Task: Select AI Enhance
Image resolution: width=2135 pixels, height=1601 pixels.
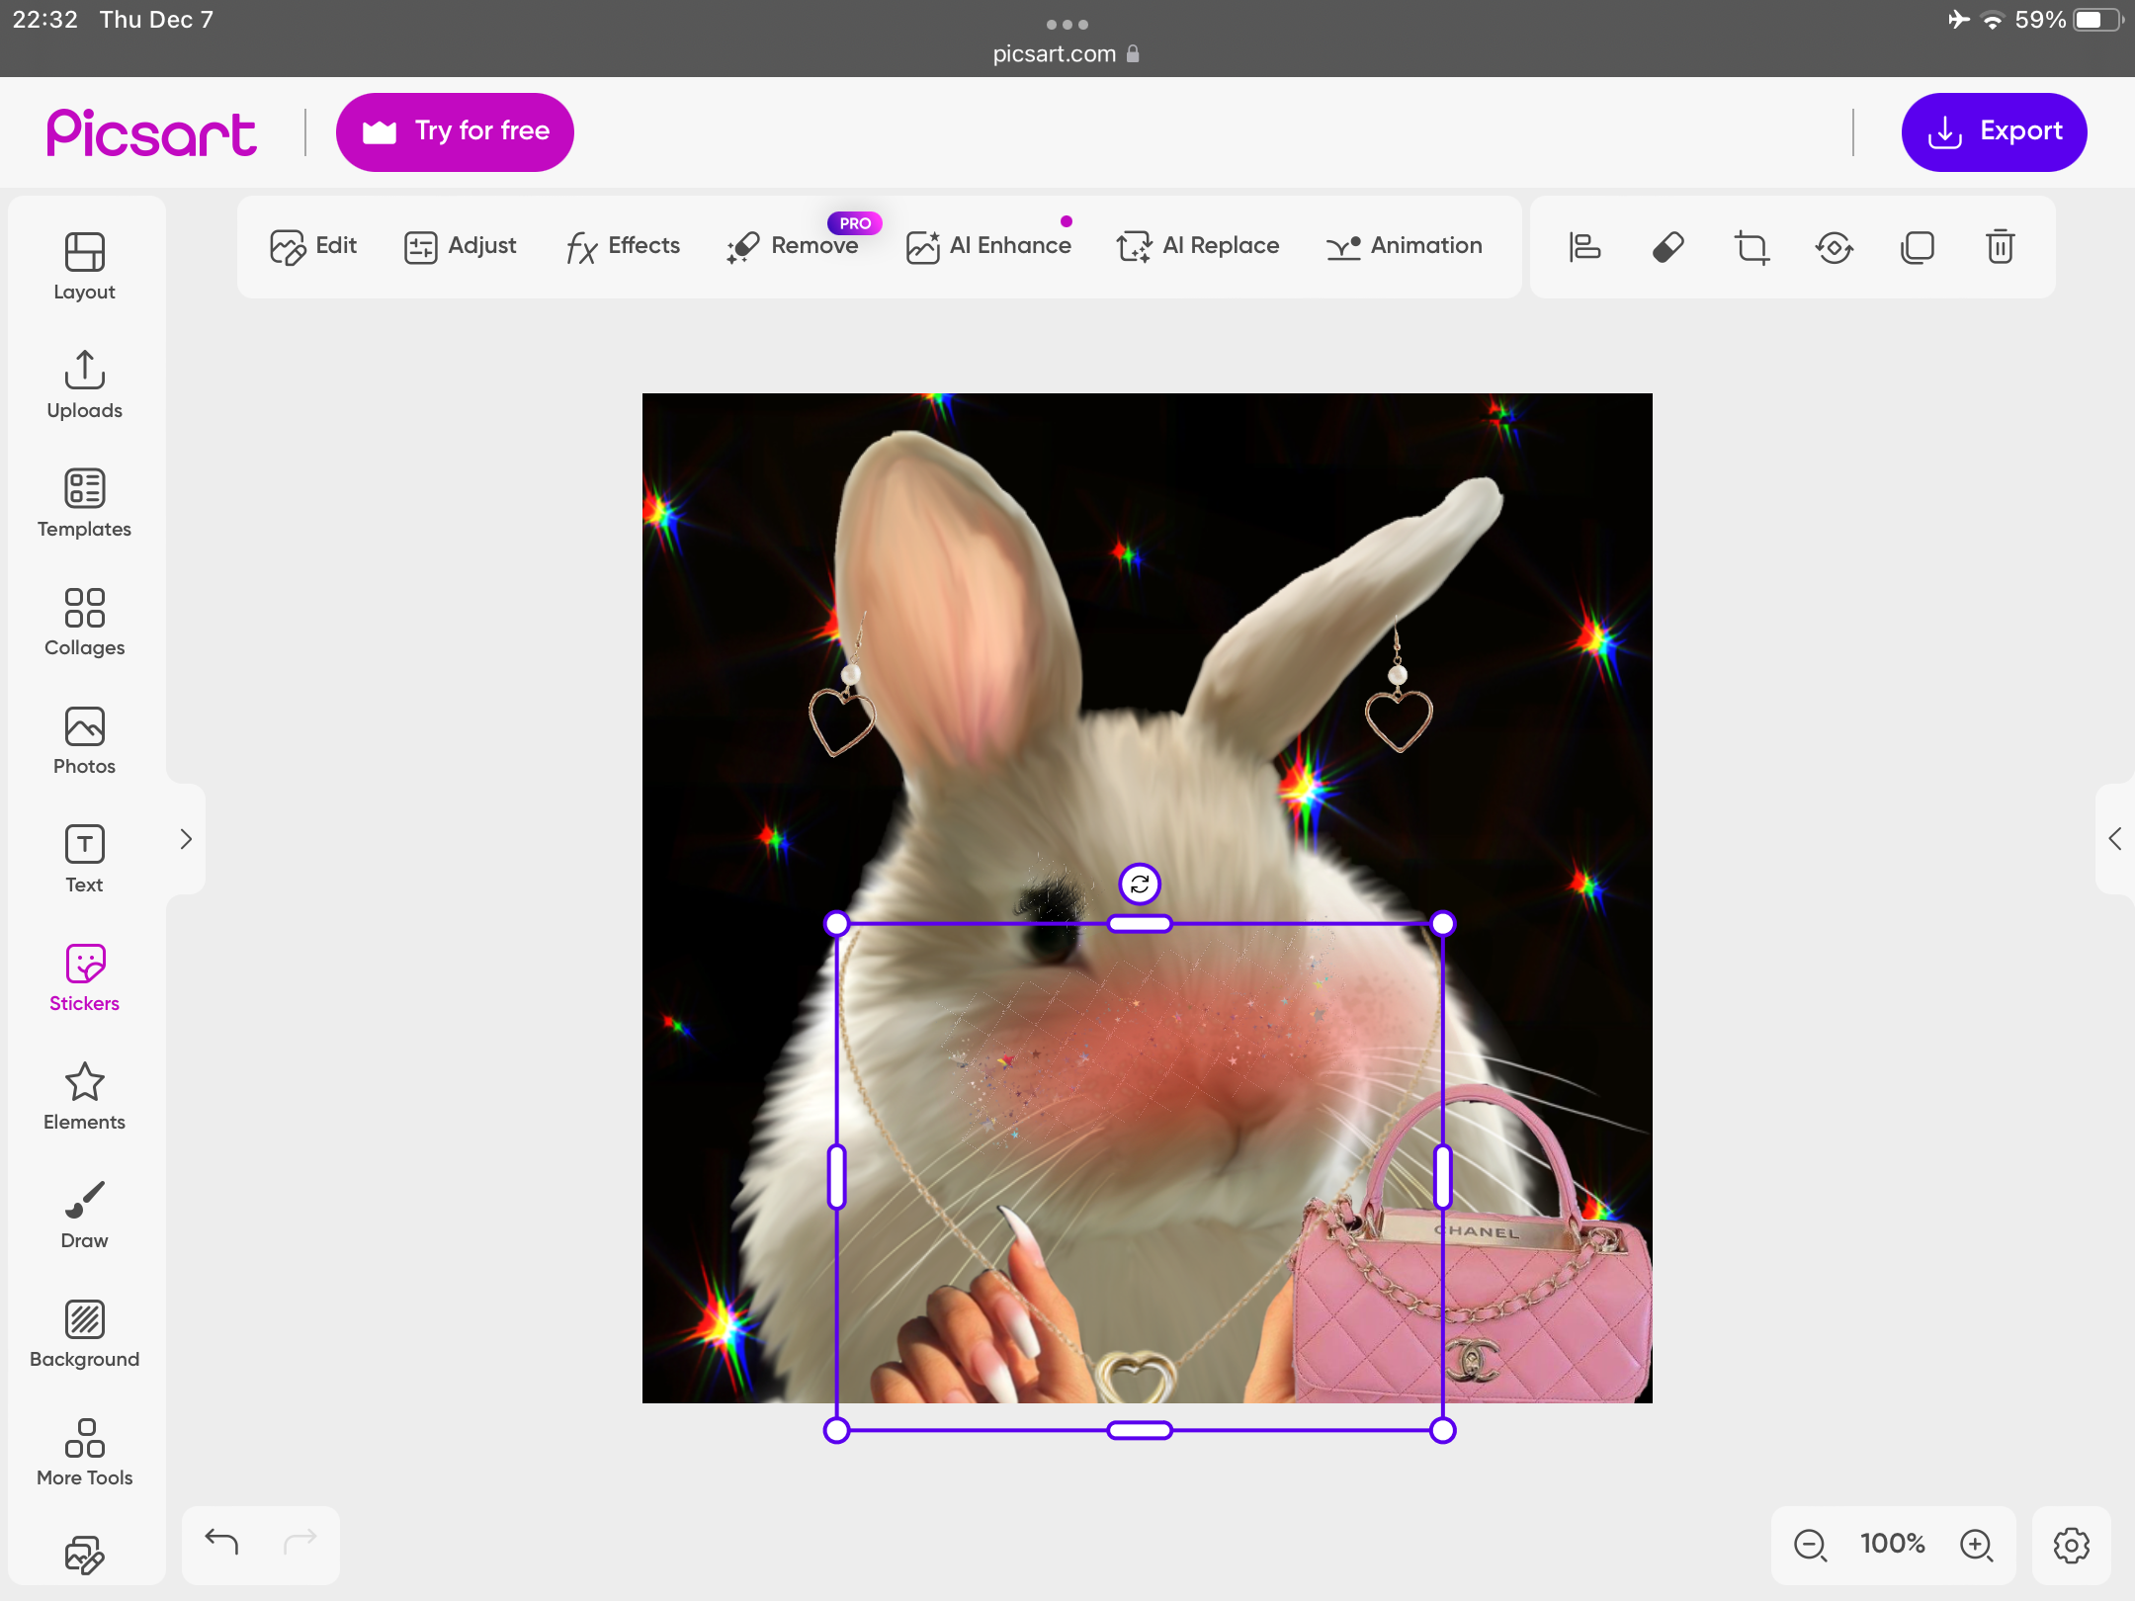Action: tap(988, 246)
